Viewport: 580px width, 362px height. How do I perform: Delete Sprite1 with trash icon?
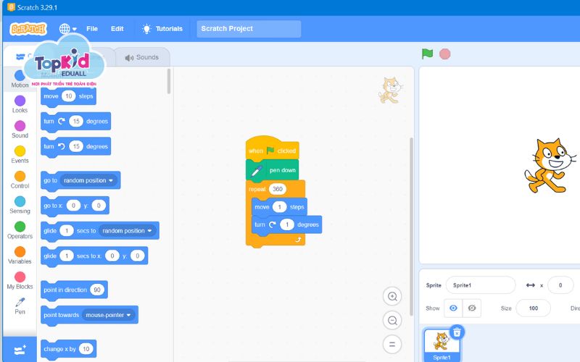click(x=457, y=332)
